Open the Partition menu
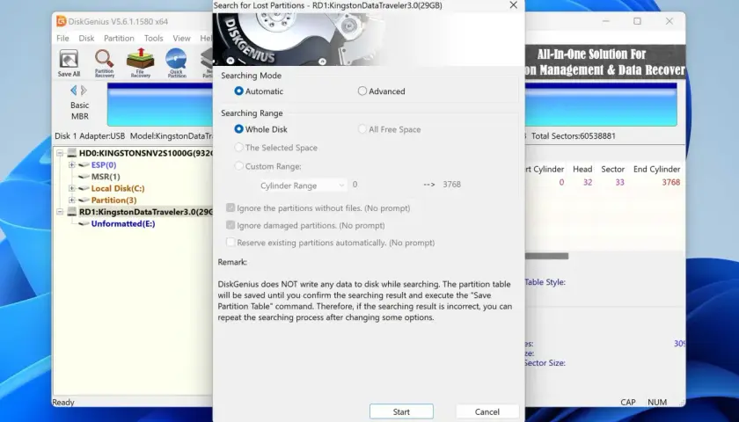739x422 pixels. coord(119,38)
